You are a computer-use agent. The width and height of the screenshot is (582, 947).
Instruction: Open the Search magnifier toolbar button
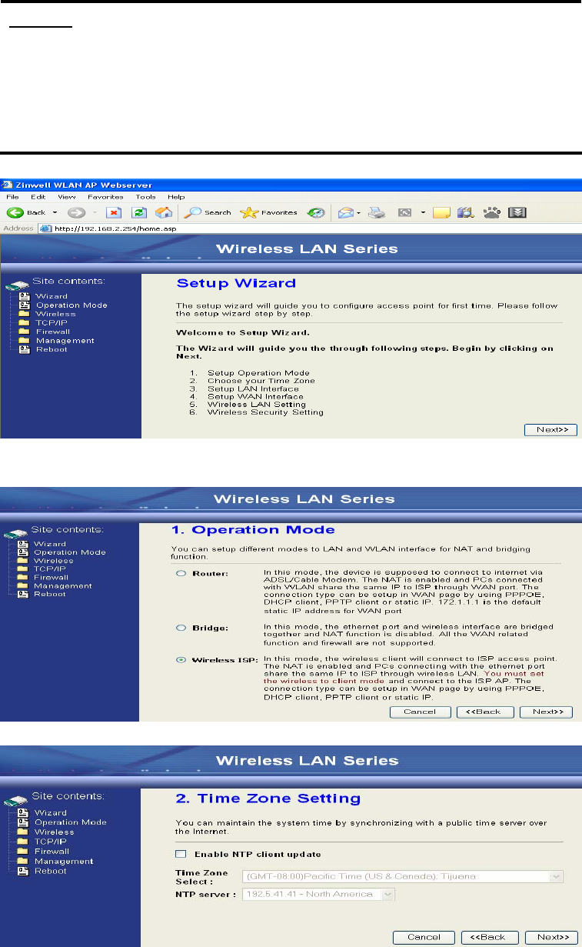[x=208, y=212]
